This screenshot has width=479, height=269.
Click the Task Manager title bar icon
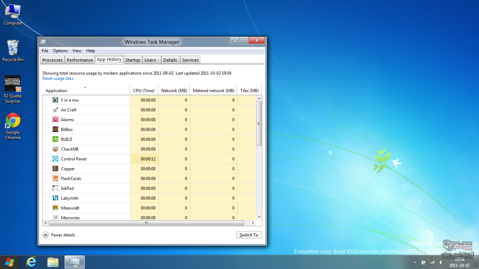(x=43, y=42)
